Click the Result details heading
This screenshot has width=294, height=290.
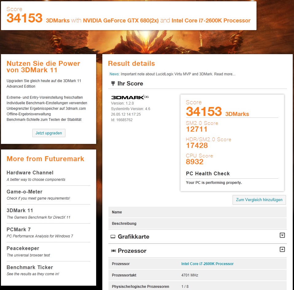pos(131,63)
